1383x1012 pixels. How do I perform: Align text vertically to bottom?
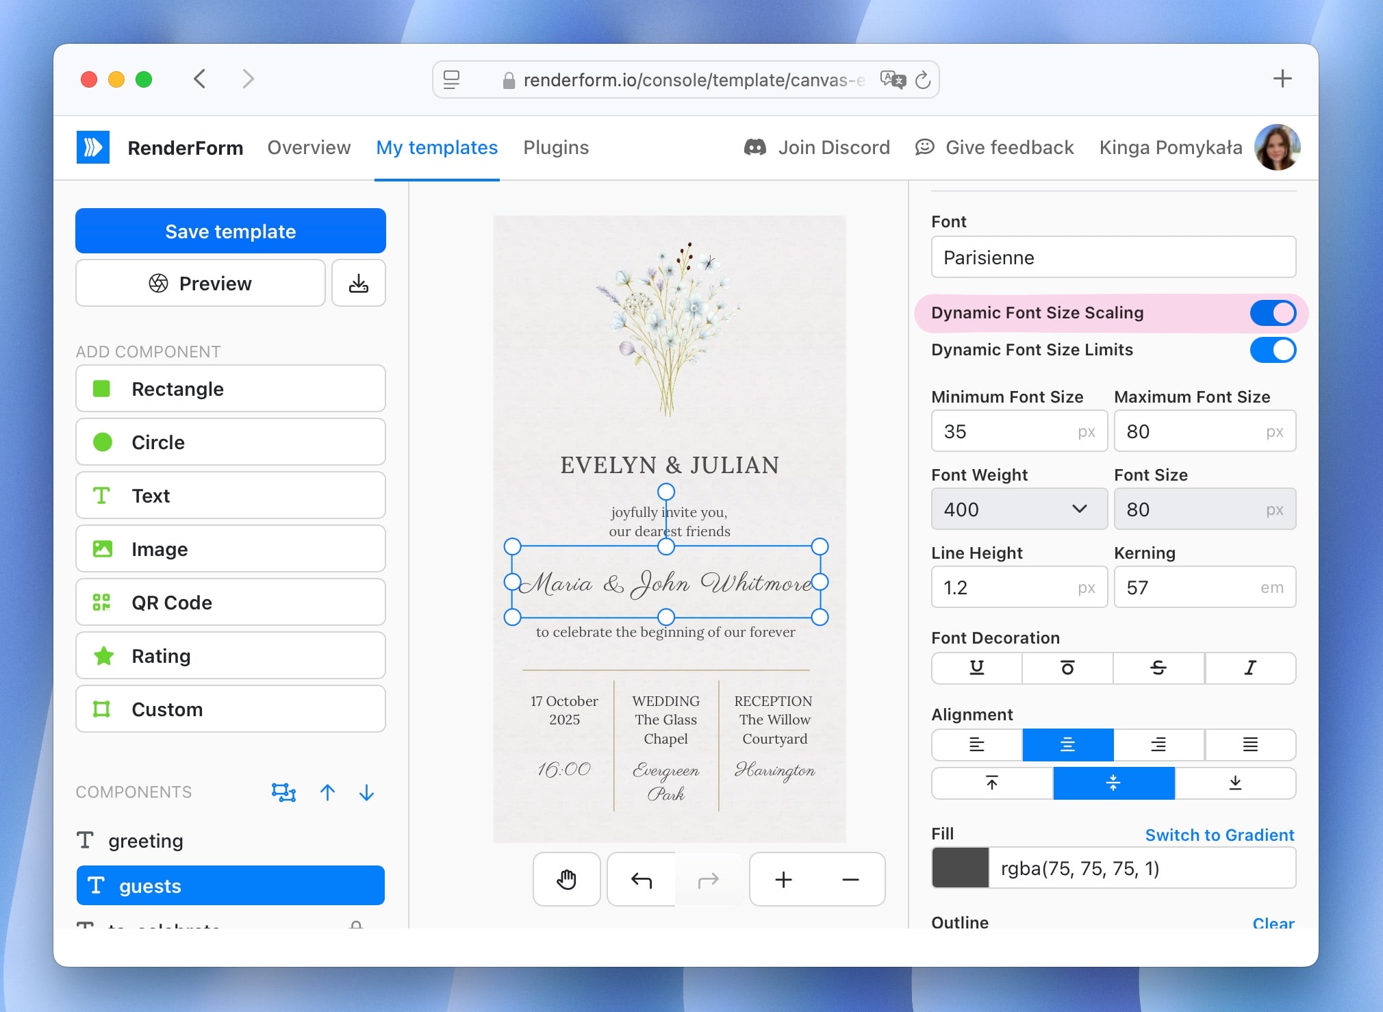coord(1235,783)
